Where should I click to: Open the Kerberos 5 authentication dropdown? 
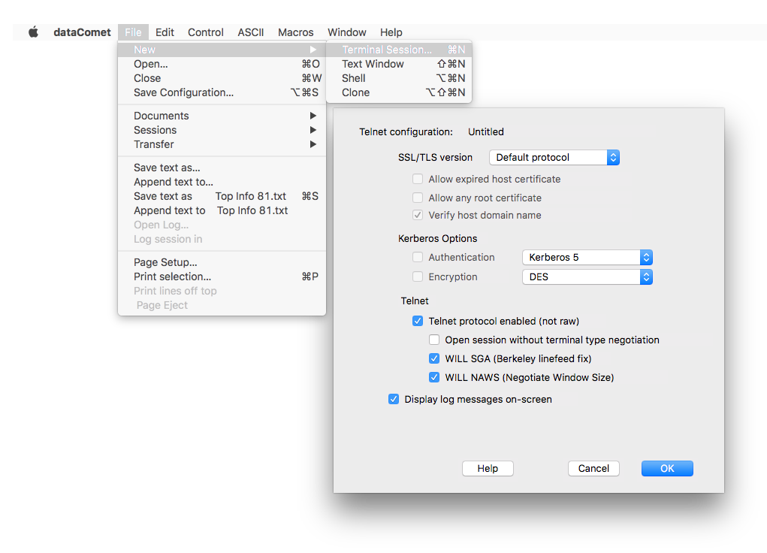click(x=587, y=258)
